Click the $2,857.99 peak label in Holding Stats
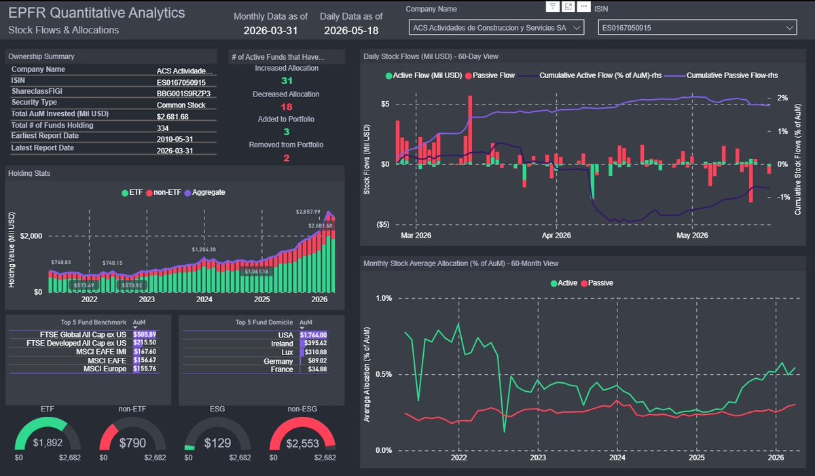This screenshot has height=476, width=815. click(x=306, y=211)
